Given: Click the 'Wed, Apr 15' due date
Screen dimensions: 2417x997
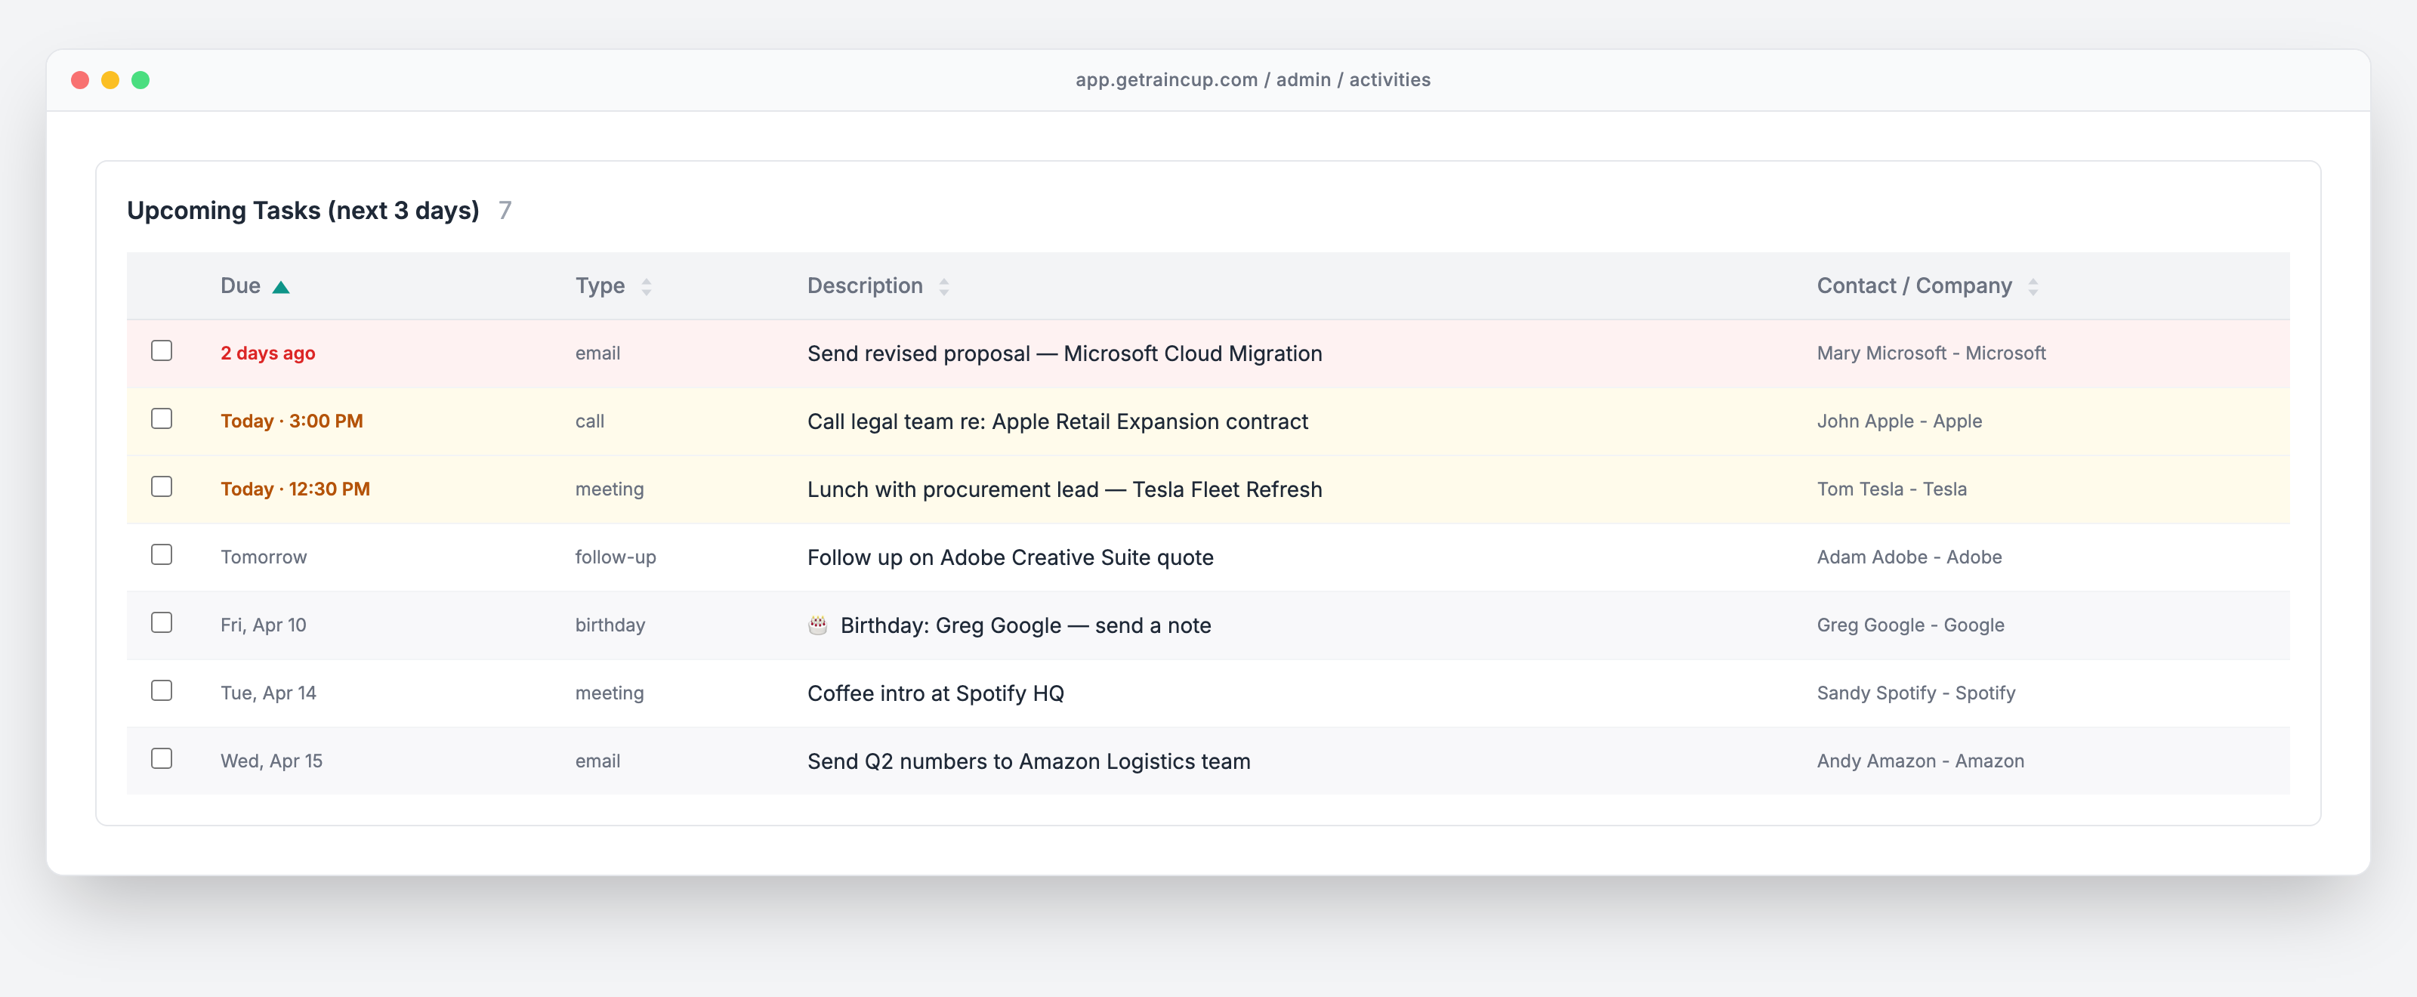Looking at the screenshot, I should point(271,761).
